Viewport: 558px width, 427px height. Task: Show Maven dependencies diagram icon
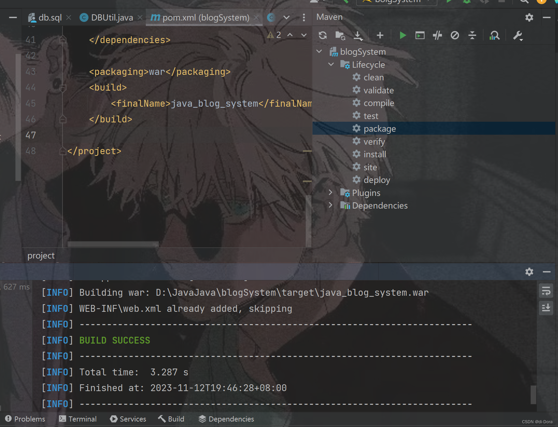(494, 36)
